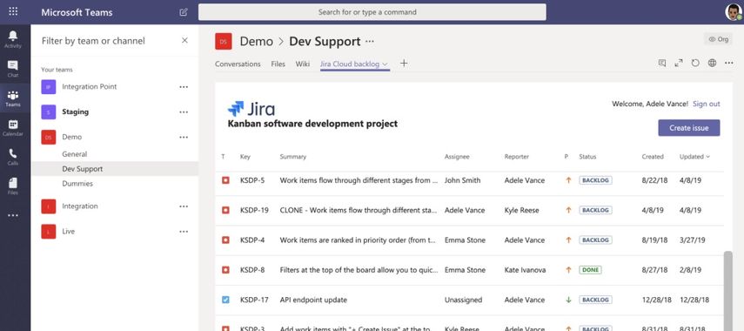Screen dimensions: 744x331
Task: Click the reload tab icon
Action: [695, 64]
